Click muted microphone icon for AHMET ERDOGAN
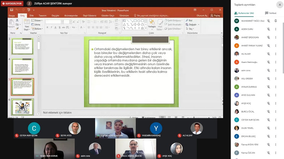The height and width of the screenshot is (159, 284). coord(268,37)
